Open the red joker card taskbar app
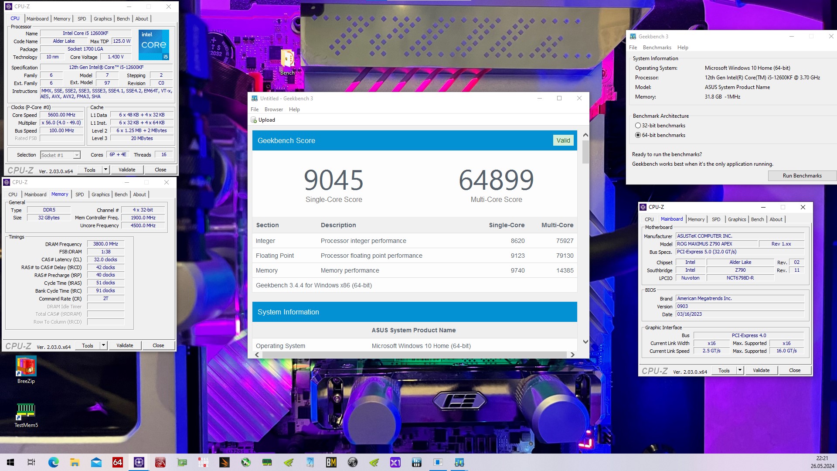 [160, 462]
